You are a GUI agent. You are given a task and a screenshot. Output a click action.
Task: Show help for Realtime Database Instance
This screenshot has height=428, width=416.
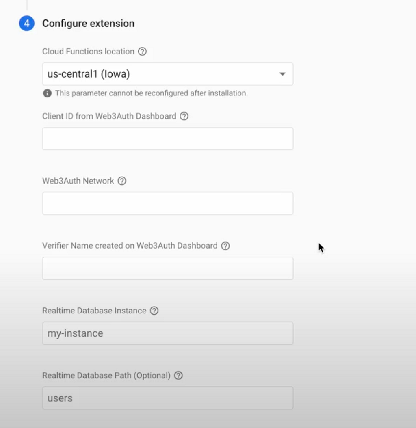point(154,311)
